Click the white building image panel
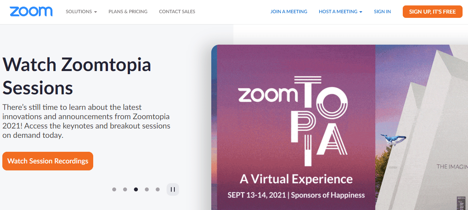 pos(422,127)
